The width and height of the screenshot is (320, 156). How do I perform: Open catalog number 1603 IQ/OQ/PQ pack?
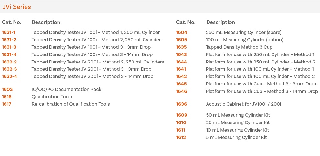click(x=7, y=89)
